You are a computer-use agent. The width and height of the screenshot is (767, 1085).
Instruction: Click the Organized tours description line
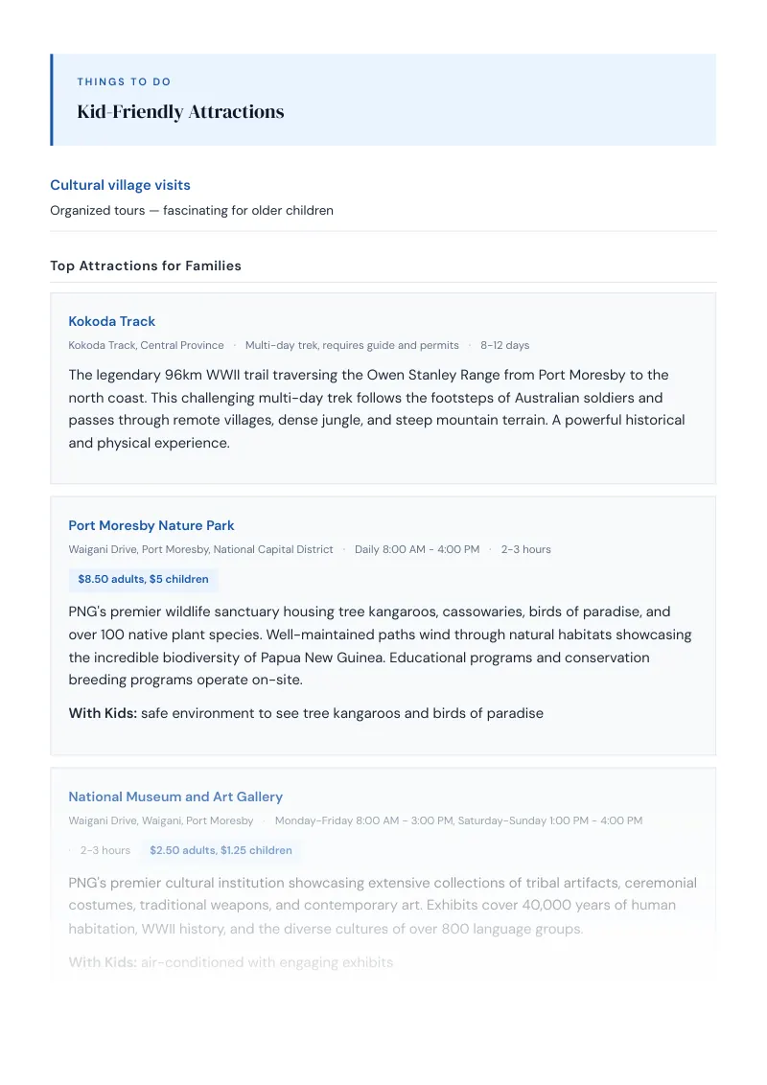(x=192, y=210)
